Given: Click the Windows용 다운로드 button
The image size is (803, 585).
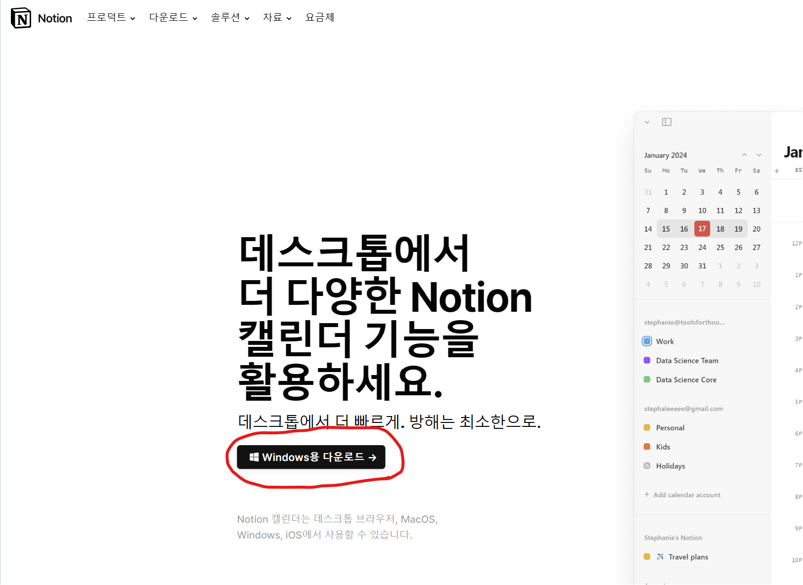Looking at the screenshot, I should tap(311, 457).
